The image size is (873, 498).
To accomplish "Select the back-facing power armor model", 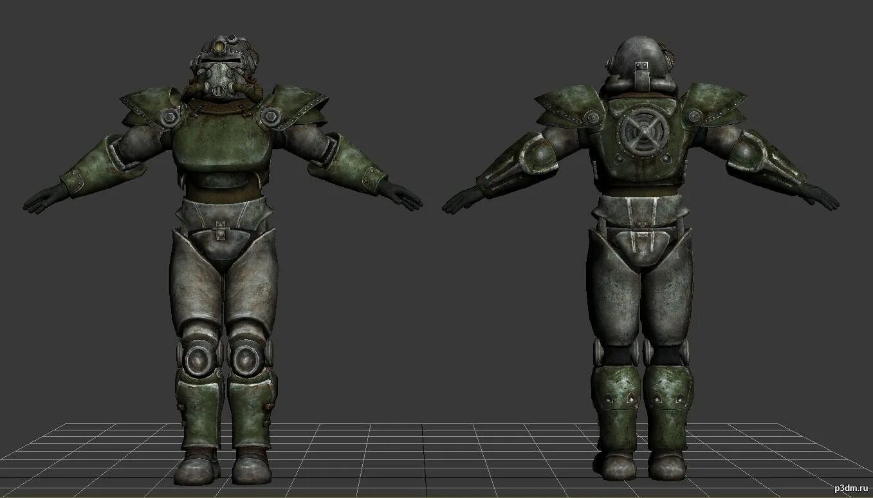I will [640, 257].
